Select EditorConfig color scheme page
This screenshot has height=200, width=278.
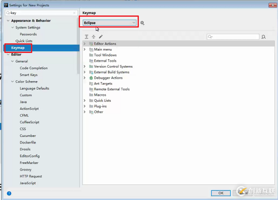tap(30, 156)
